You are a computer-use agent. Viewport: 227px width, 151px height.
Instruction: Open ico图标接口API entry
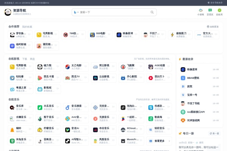tap(200, 112)
